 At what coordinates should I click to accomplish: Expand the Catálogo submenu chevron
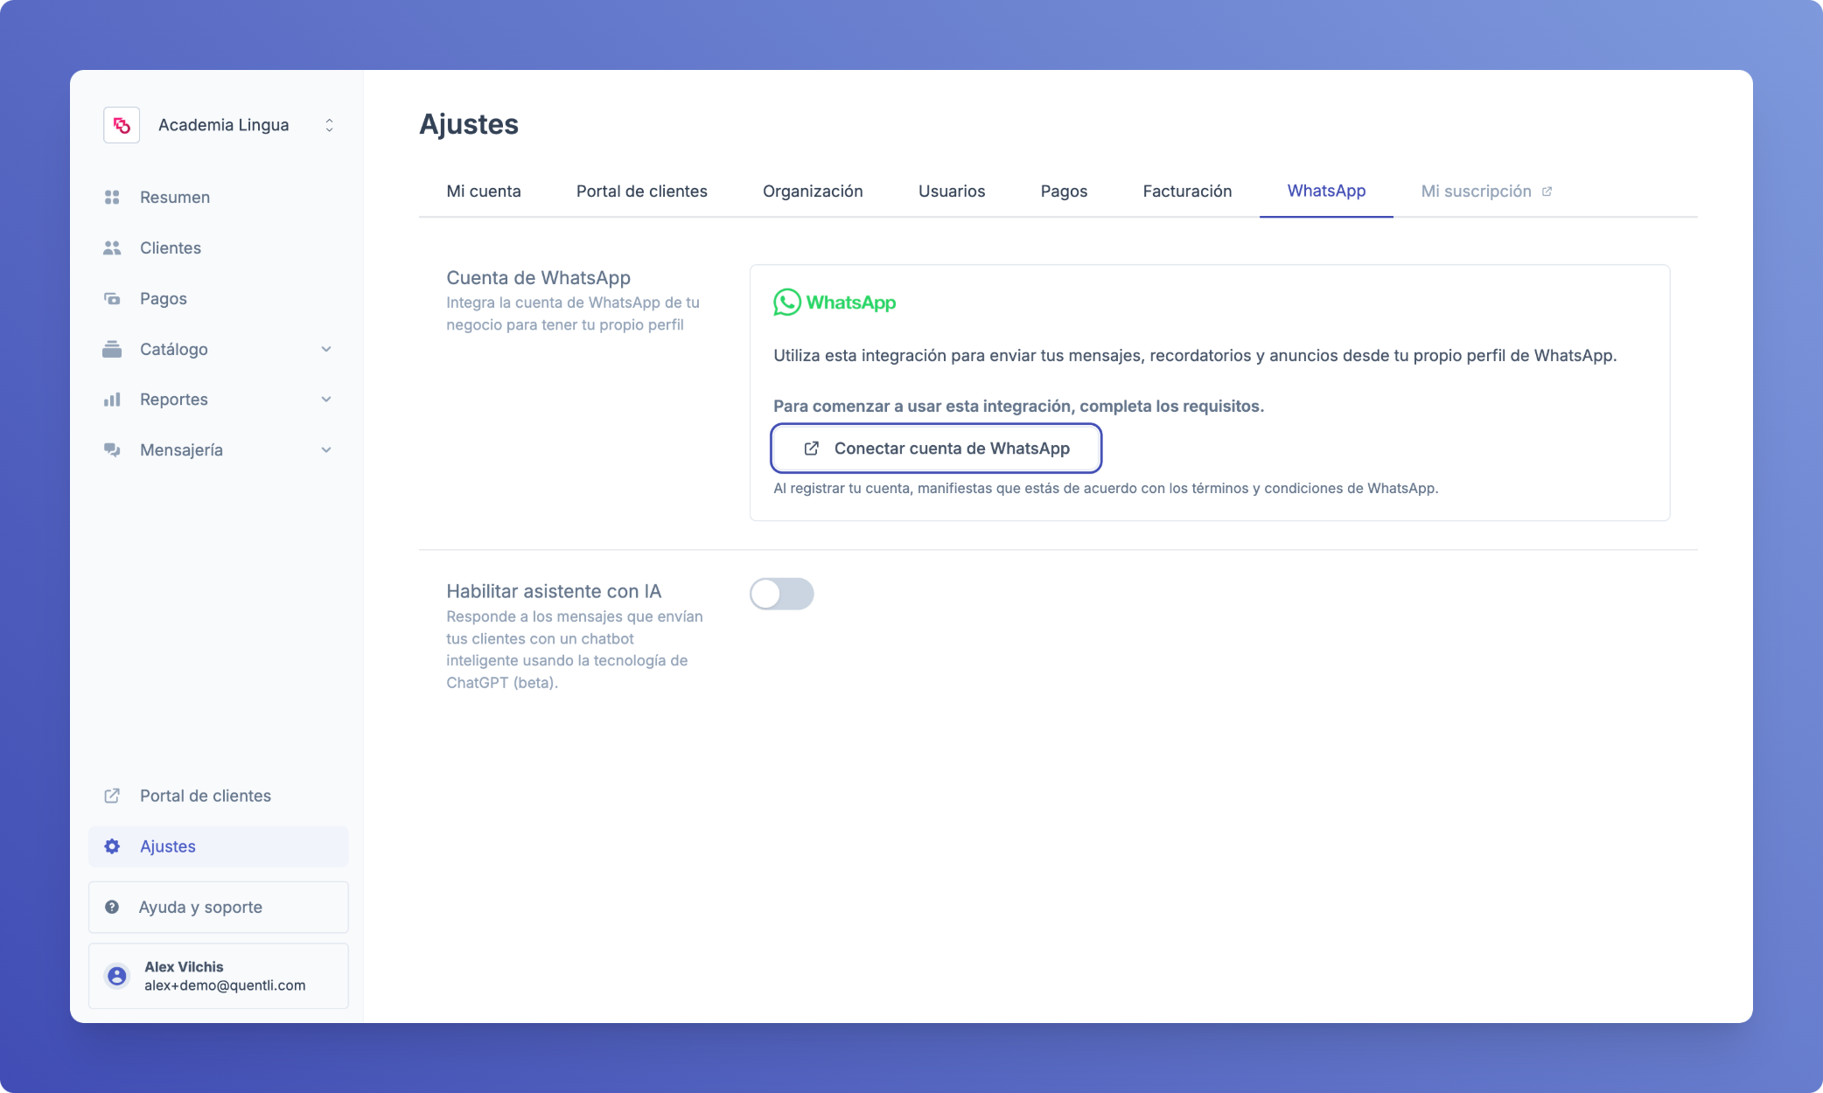326,350
